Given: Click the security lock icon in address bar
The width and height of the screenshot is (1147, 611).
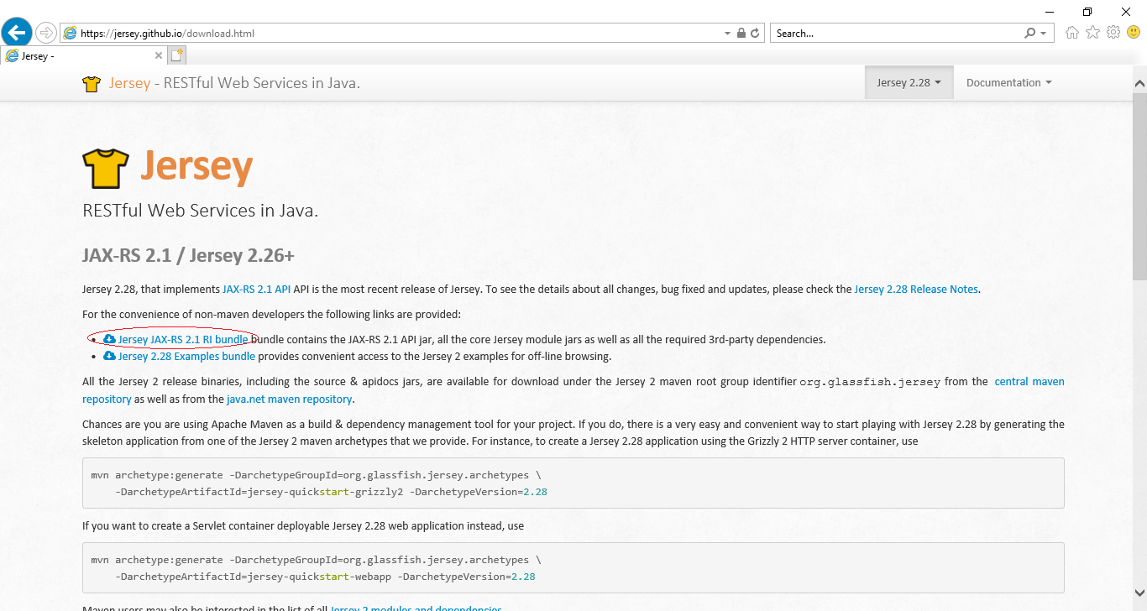Looking at the screenshot, I should [741, 34].
